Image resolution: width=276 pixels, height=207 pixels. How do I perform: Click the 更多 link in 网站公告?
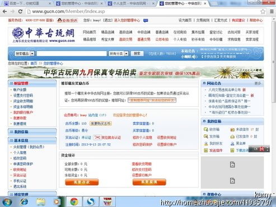click(258, 83)
